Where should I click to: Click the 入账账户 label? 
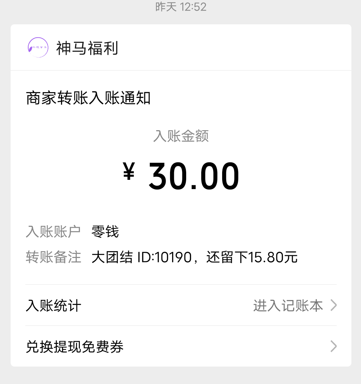pos(53,232)
